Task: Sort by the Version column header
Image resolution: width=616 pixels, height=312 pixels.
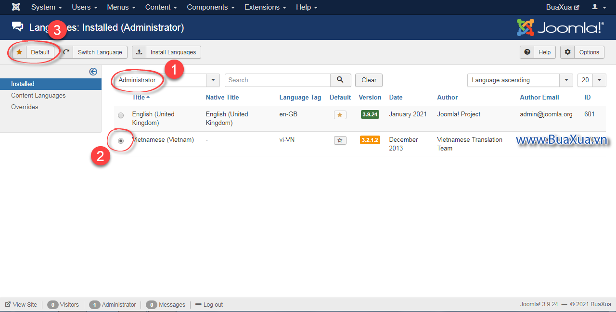Action: pos(370,97)
